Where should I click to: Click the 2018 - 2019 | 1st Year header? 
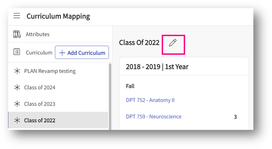tap(157, 67)
